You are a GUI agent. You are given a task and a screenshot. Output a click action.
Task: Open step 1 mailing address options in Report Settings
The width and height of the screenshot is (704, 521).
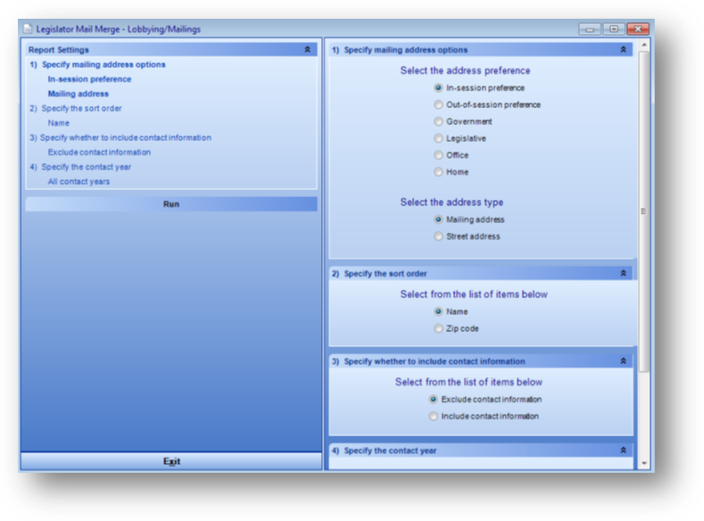coord(97,64)
